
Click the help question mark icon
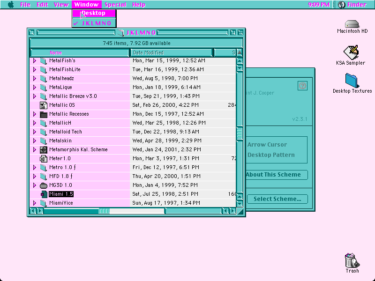(x=302, y=86)
